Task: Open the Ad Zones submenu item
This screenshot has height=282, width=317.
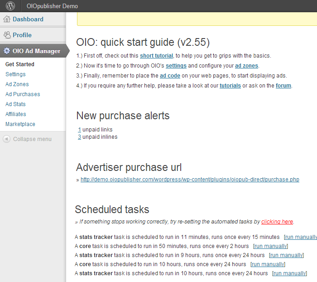Action: 17,84
